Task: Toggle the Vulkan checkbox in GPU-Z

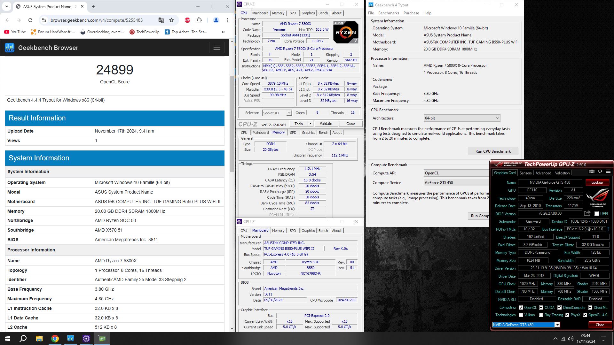Action: pos(521,315)
